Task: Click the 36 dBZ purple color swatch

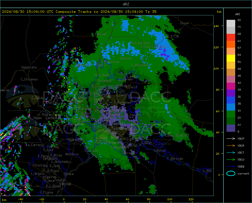Action: point(231,93)
